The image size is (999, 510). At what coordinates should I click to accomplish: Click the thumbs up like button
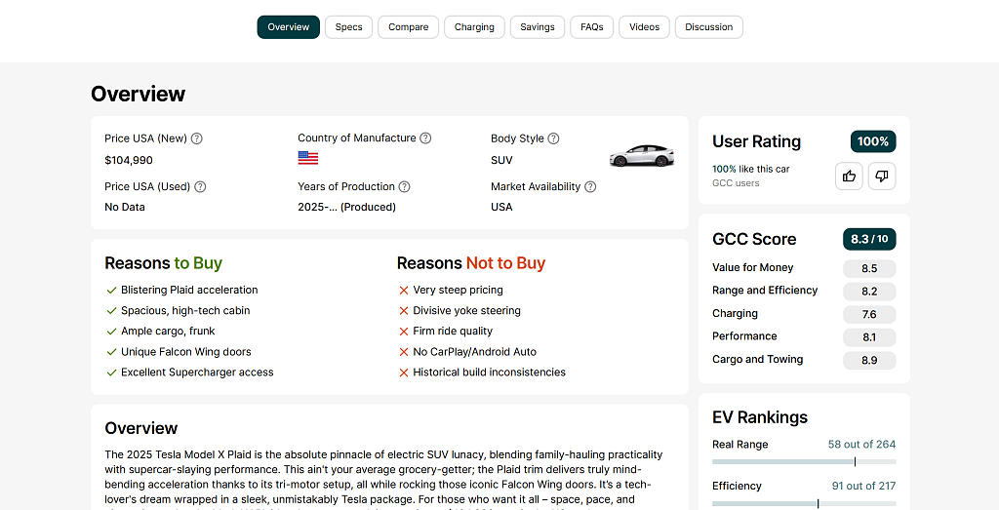click(x=849, y=177)
